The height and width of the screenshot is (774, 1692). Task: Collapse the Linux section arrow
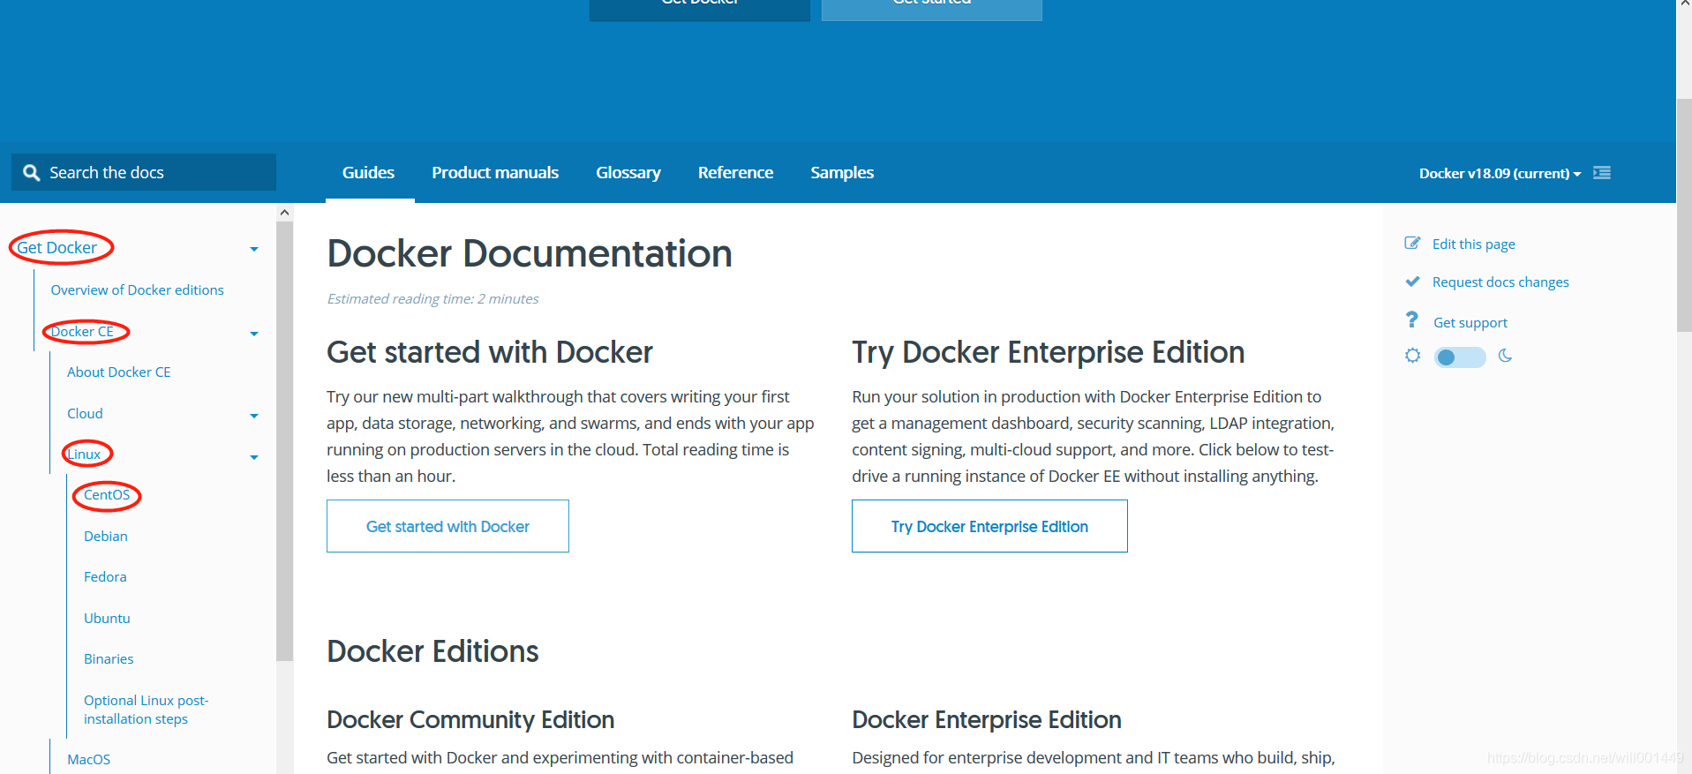(x=254, y=457)
